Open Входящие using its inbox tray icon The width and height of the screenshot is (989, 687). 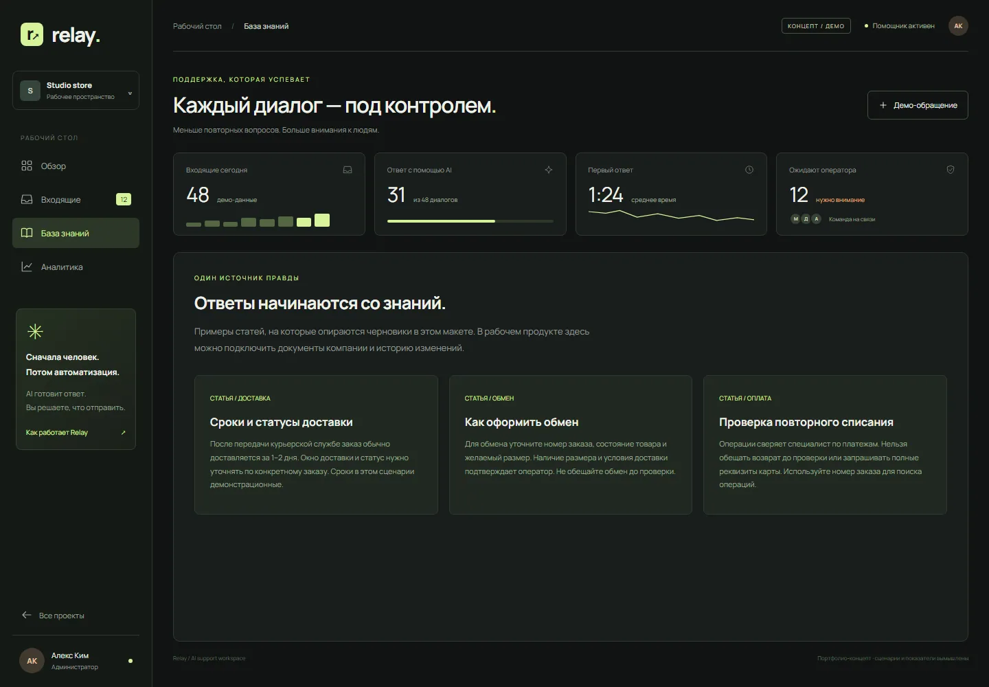click(x=27, y=199)
